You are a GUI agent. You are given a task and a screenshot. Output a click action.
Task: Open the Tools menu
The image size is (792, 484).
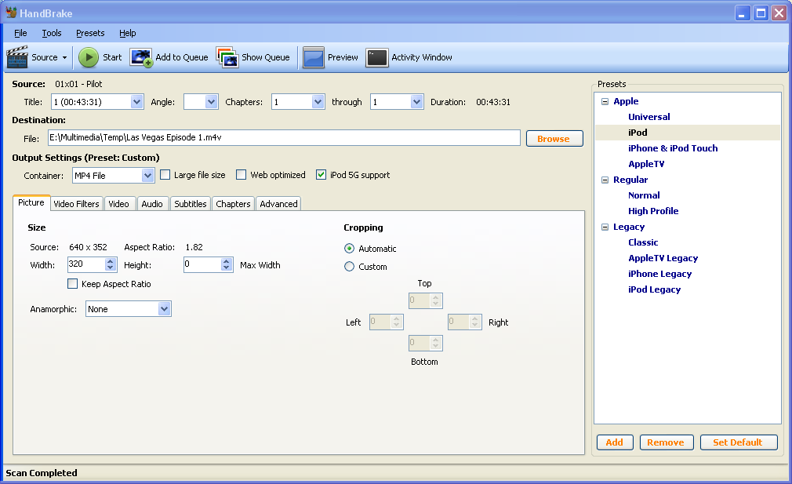[52, 33]
